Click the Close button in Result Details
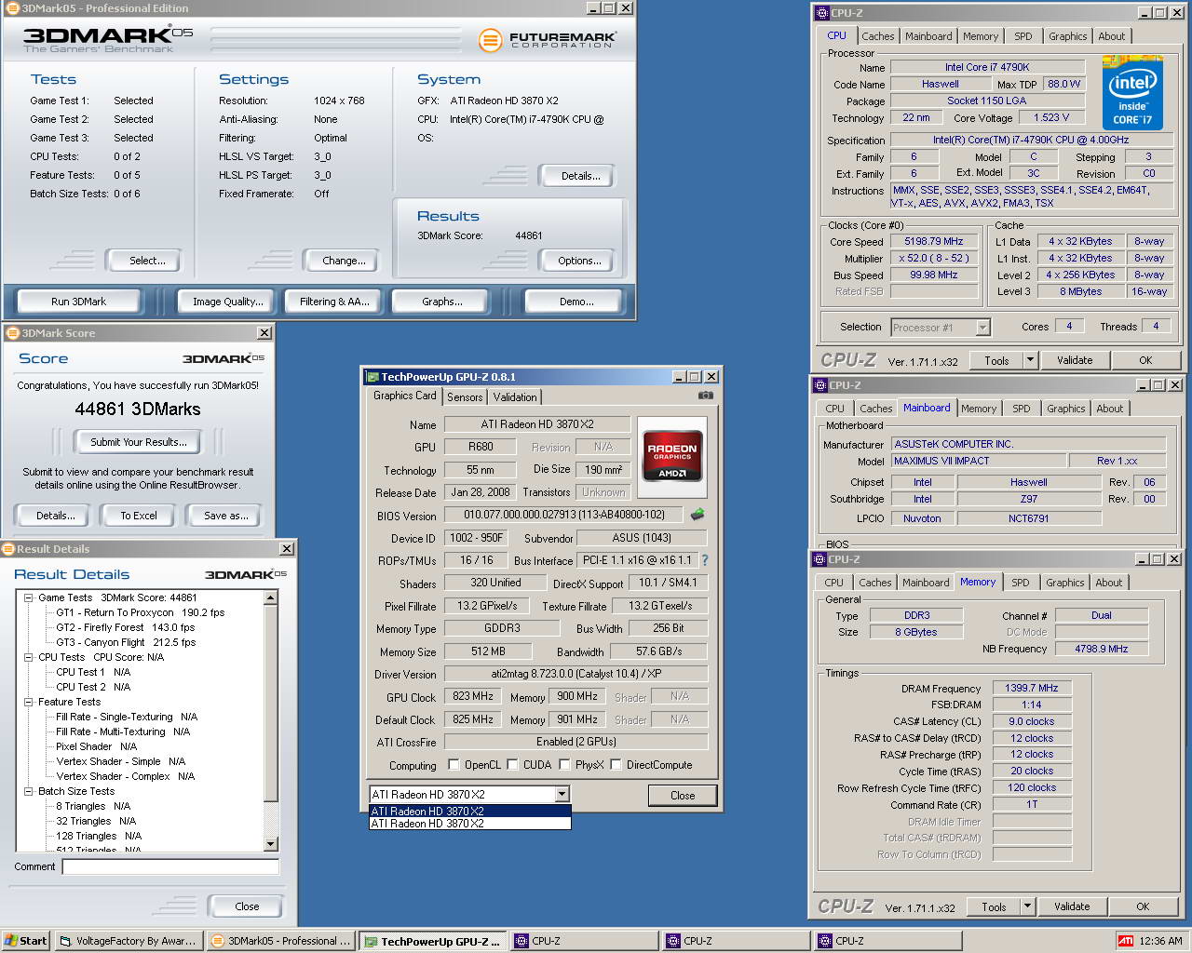Screen dimensions: 1192x953 coord(247,906)
